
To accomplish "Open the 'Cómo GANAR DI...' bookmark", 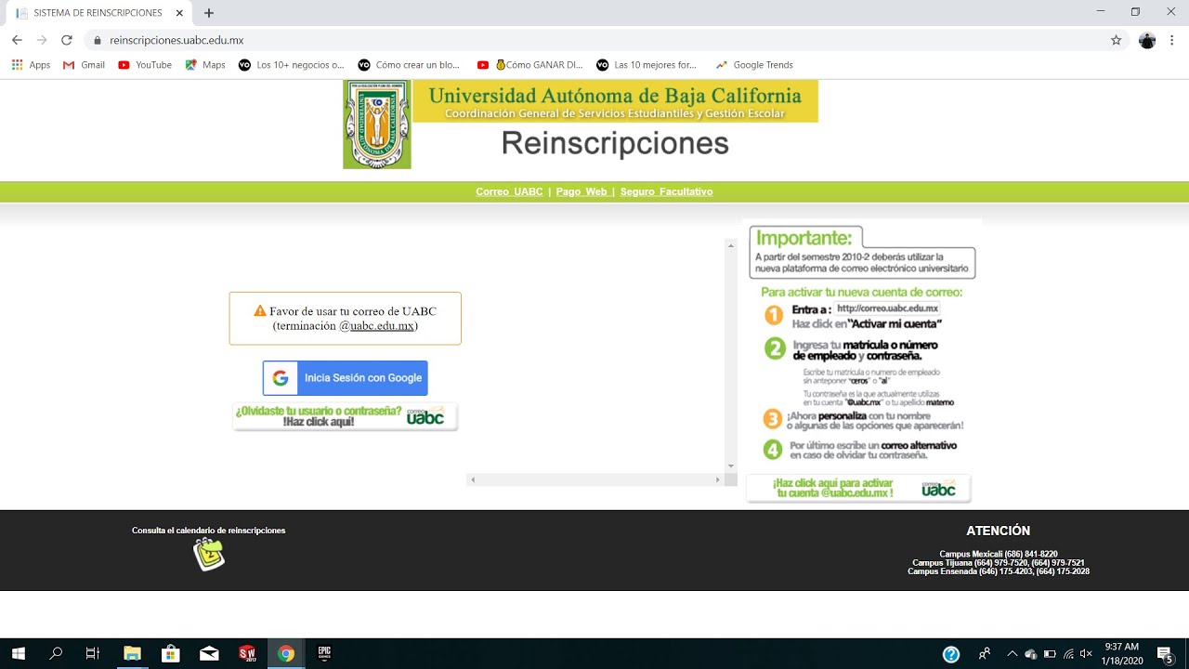I will pyautogui.click(x=529, y=65).
